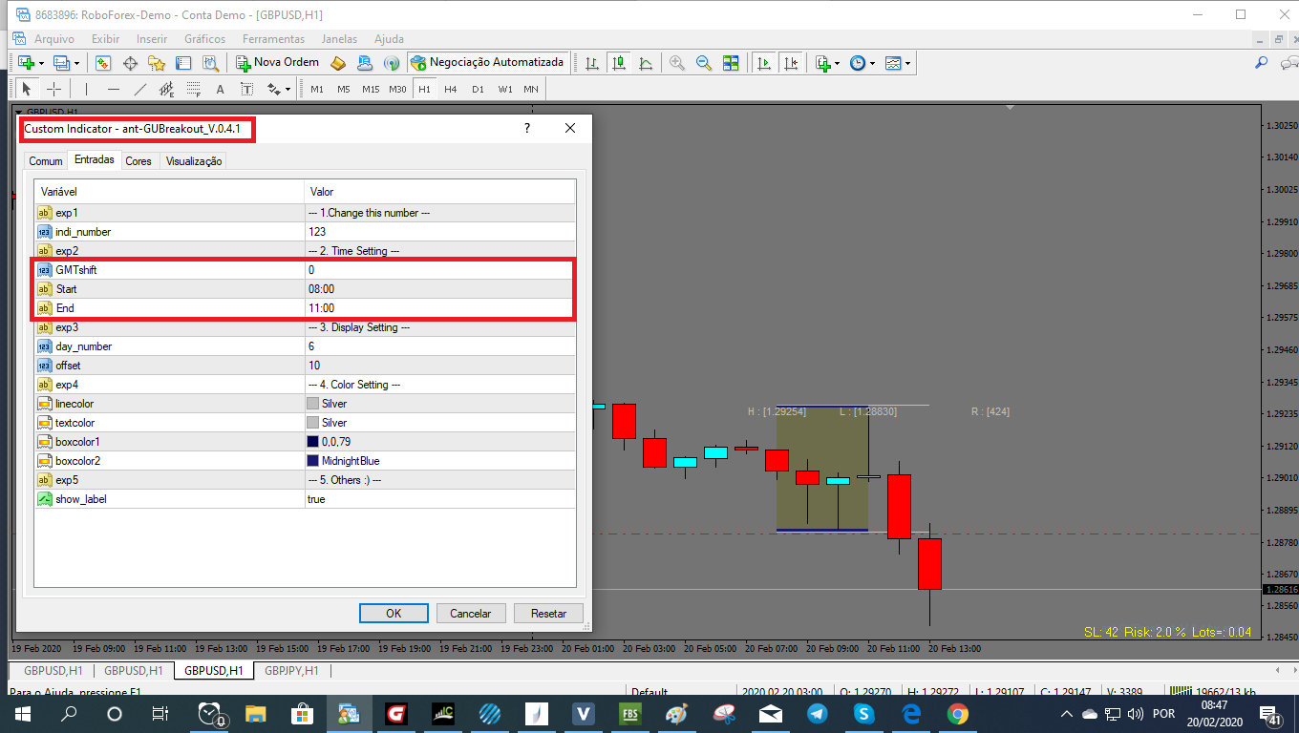Viewport: 1299px width, 733px height.
Task: Switch timeframe to M15
Action: point(371,89)
